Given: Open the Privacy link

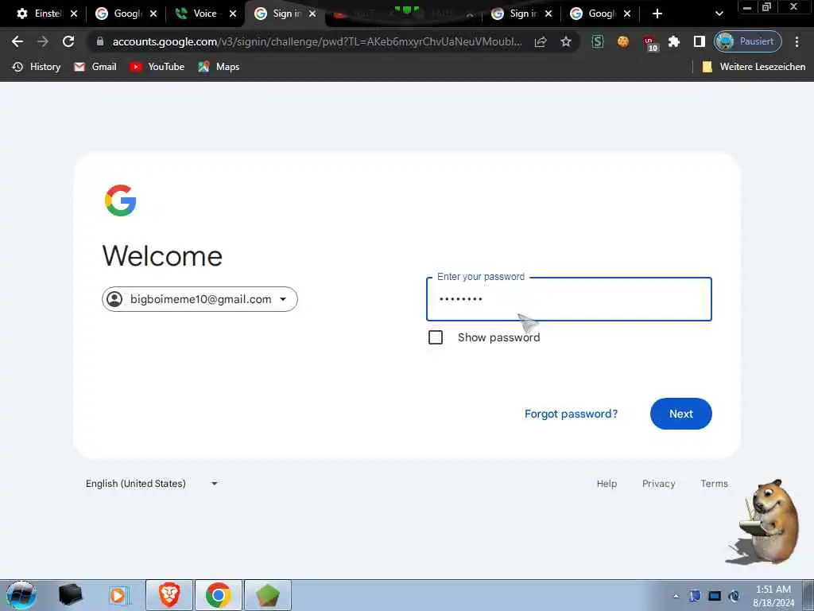Looking at the screenshot, I should tap(659, 484).
